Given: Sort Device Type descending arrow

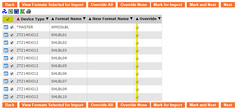Looking at the screenshot, I should click(47, 19).
